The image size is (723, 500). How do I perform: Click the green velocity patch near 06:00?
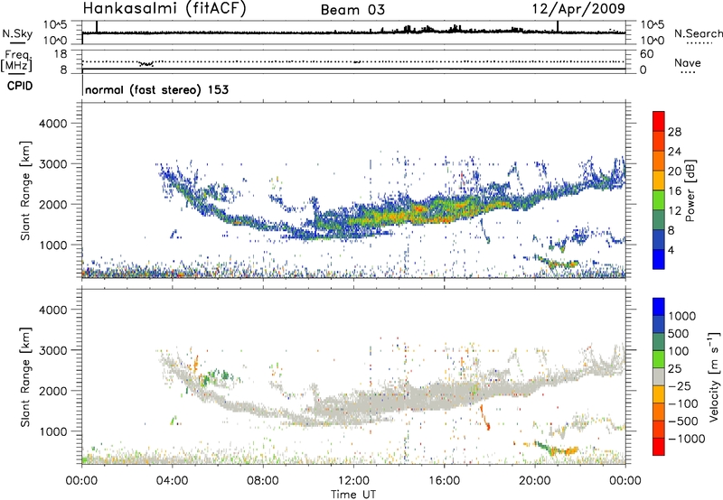[x=216, y=376]
